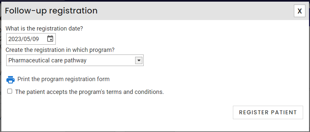Click the Follow-up registration title text

pyautogui.click(x=51, y=11)
